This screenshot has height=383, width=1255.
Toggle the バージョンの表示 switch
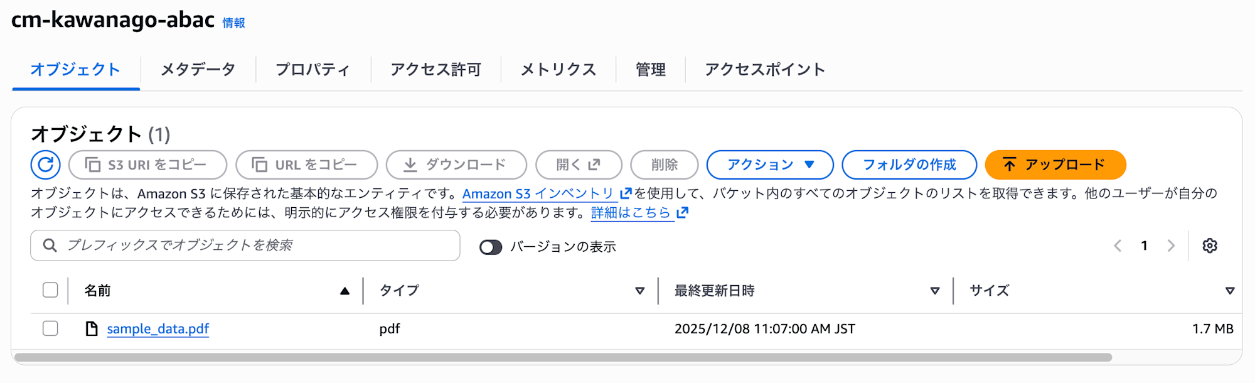click(491, 247)
